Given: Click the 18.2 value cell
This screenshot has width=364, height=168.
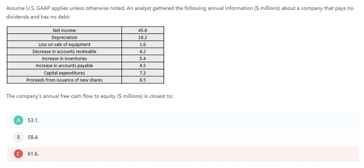Looking at the screenshot, I should point(143,37).
